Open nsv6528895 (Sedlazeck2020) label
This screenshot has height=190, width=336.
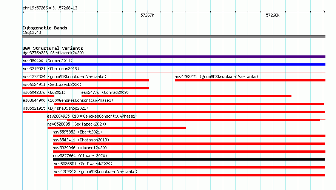(77, 124)
